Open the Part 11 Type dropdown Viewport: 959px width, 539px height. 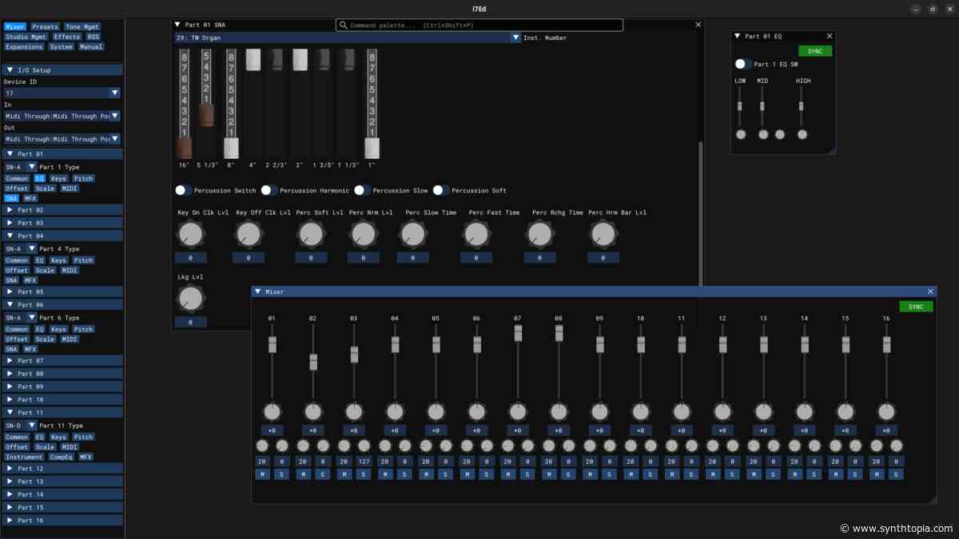[x=32, y=426]
